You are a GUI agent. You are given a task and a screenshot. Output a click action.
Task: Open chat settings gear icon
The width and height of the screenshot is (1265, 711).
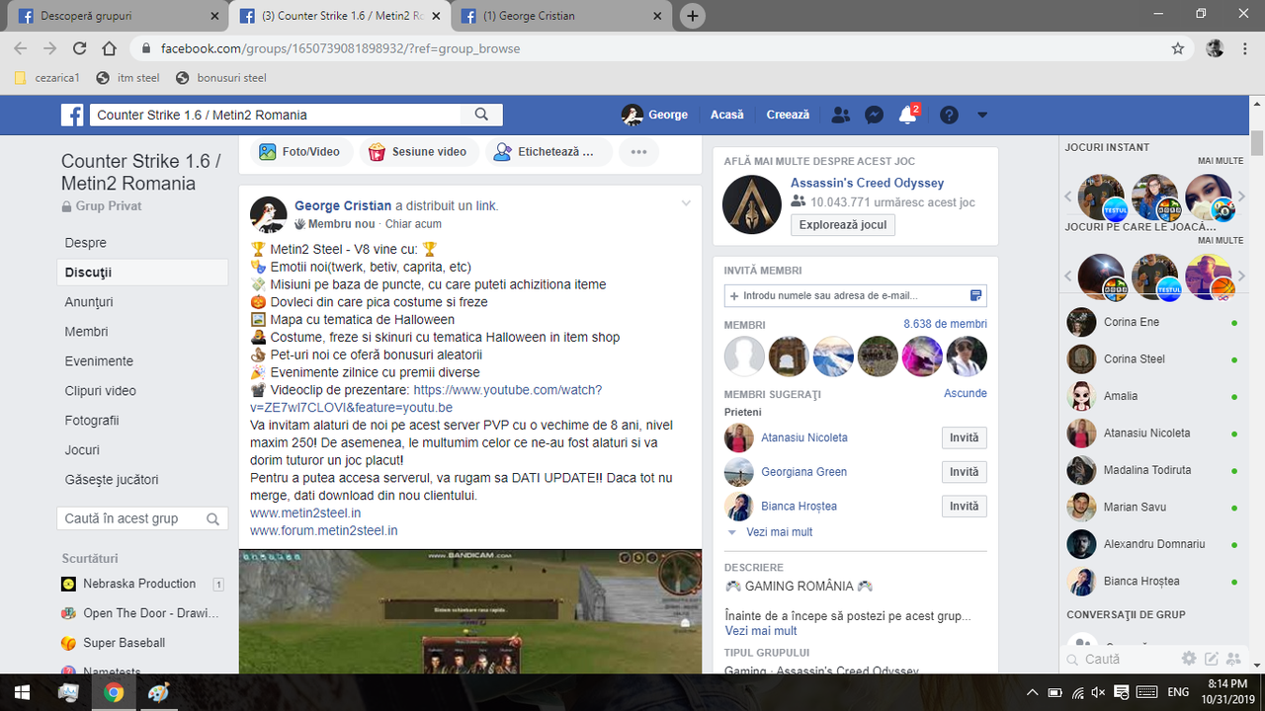tap(1189, 659)
